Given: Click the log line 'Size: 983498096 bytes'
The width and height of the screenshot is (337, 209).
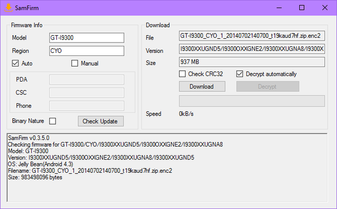Looking at the screenshot, I should (x=35, y=177).
